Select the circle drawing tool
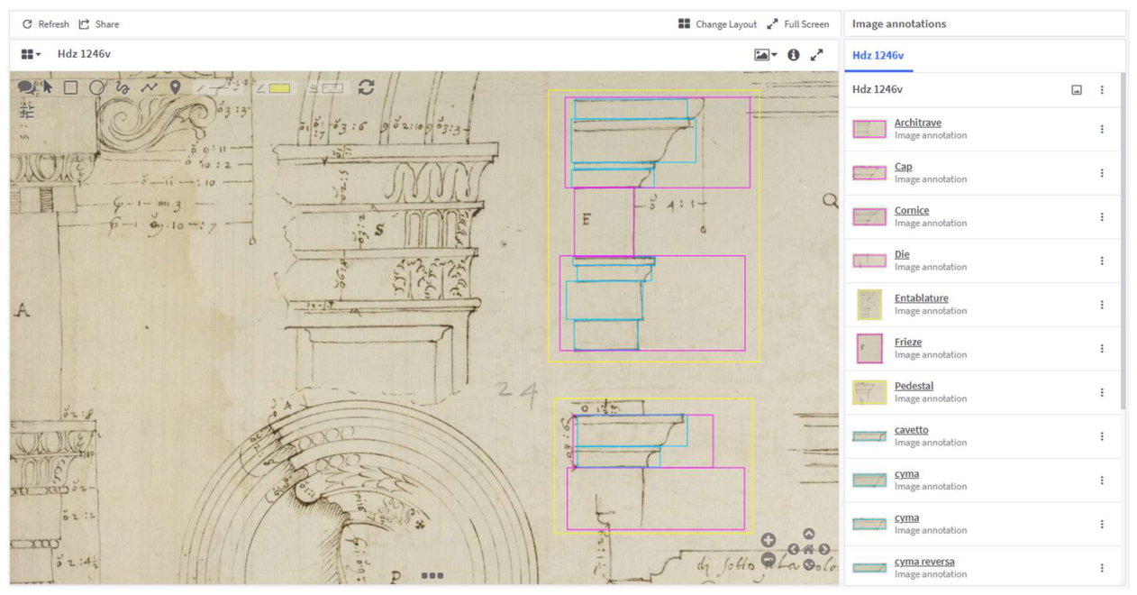Image resolution: width=1137 pixels, height=595 pixels. [96, 87]
